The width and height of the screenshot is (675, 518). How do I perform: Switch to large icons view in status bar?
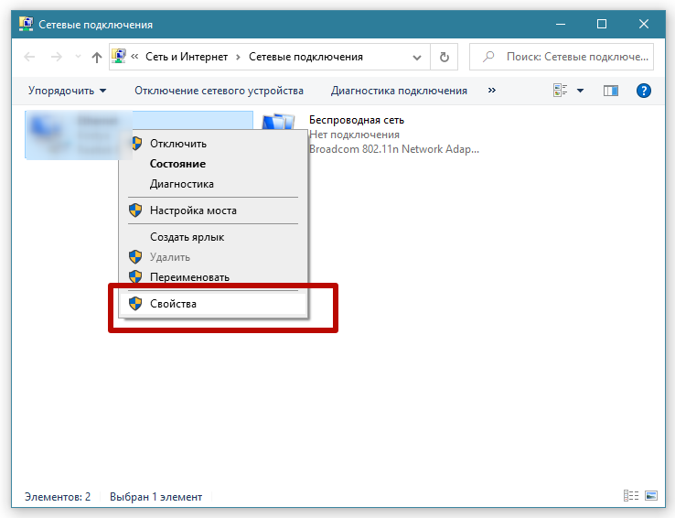pos(650,496)
